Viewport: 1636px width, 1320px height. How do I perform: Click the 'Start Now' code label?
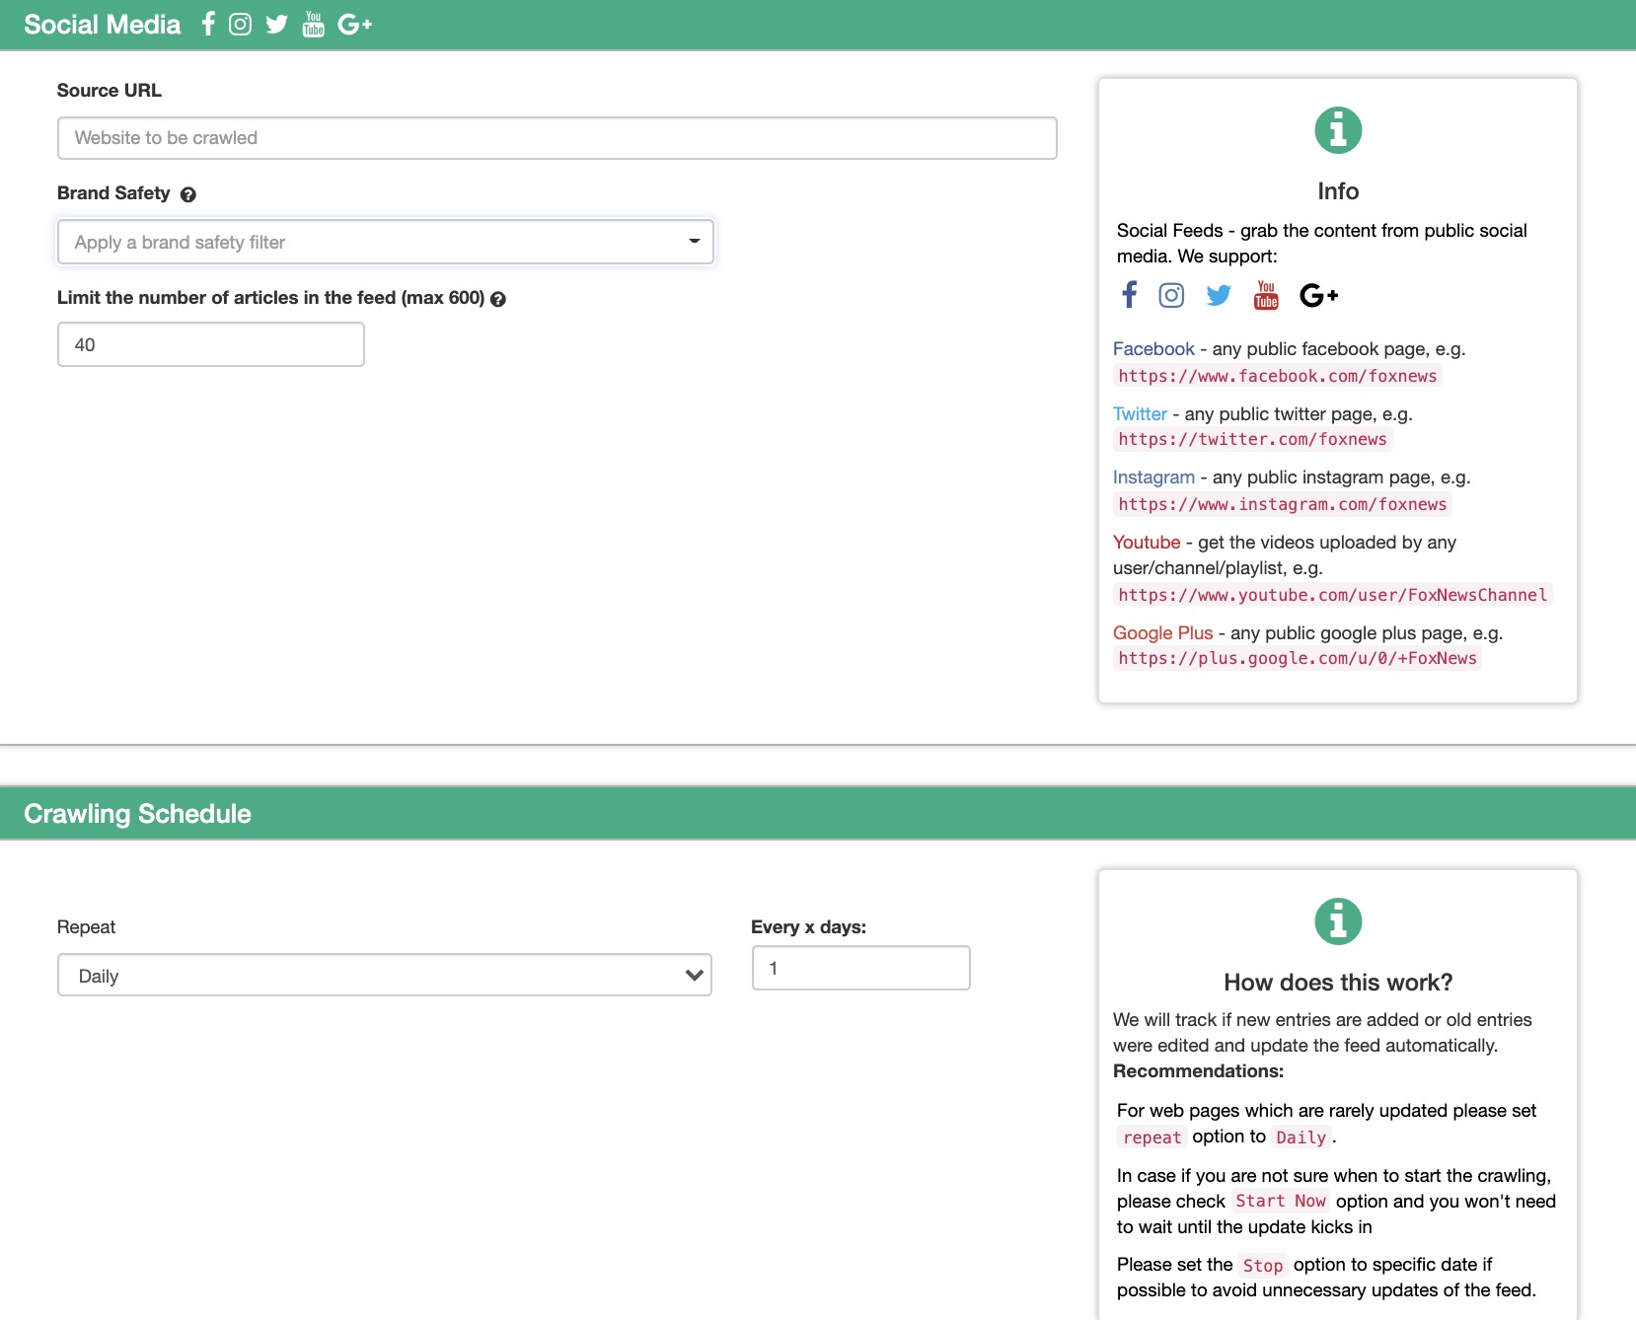(x=1280, y=1202)
